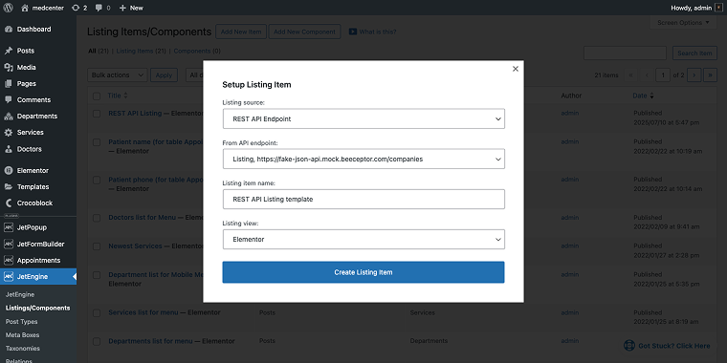727x363 pixels.
Task: Open the Listing source dropdown
Action: pos(363,119)
